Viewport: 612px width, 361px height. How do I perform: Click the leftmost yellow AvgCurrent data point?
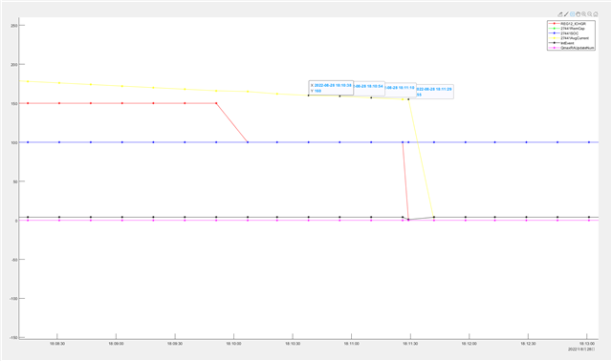click(28, 81)
